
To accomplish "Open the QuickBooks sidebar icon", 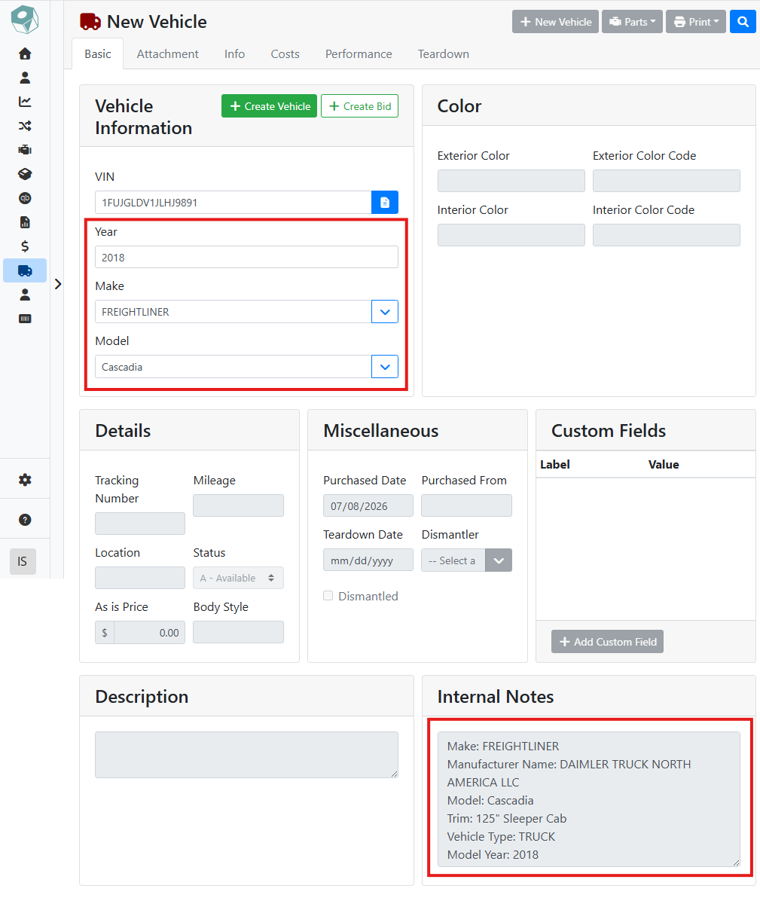I will (x=25, y=198).
